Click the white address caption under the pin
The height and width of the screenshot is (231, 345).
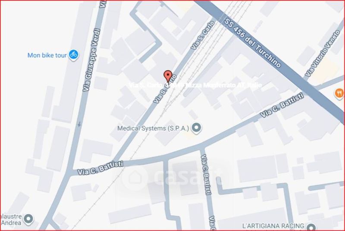click(195, 85)
